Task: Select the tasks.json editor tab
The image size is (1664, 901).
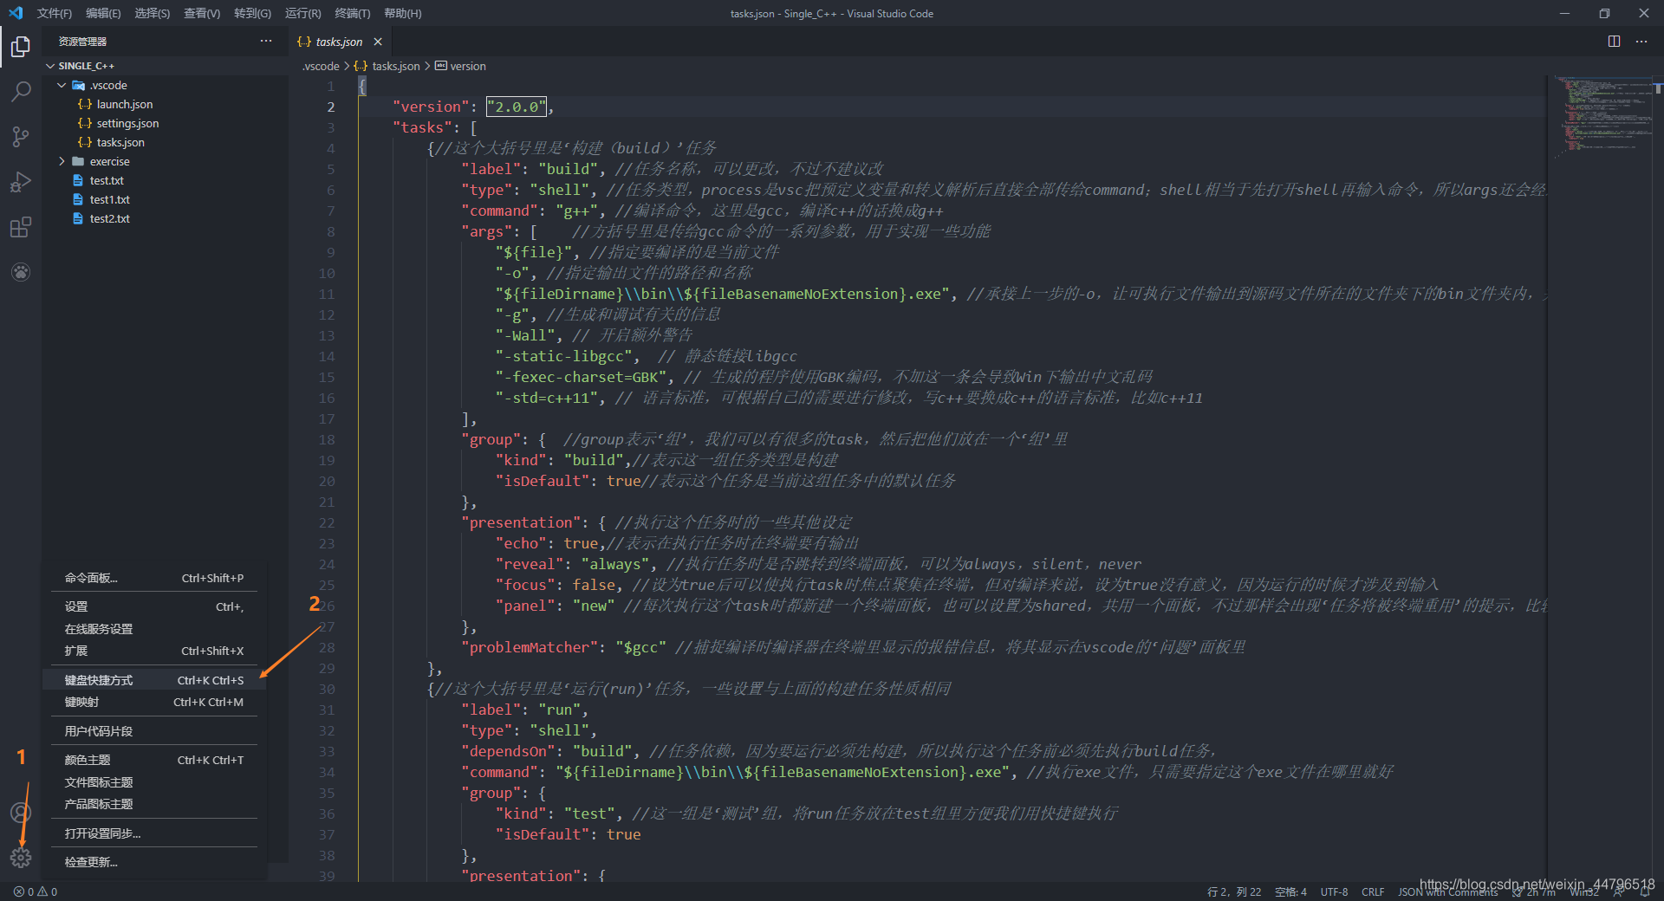Action: coord(339,42)
